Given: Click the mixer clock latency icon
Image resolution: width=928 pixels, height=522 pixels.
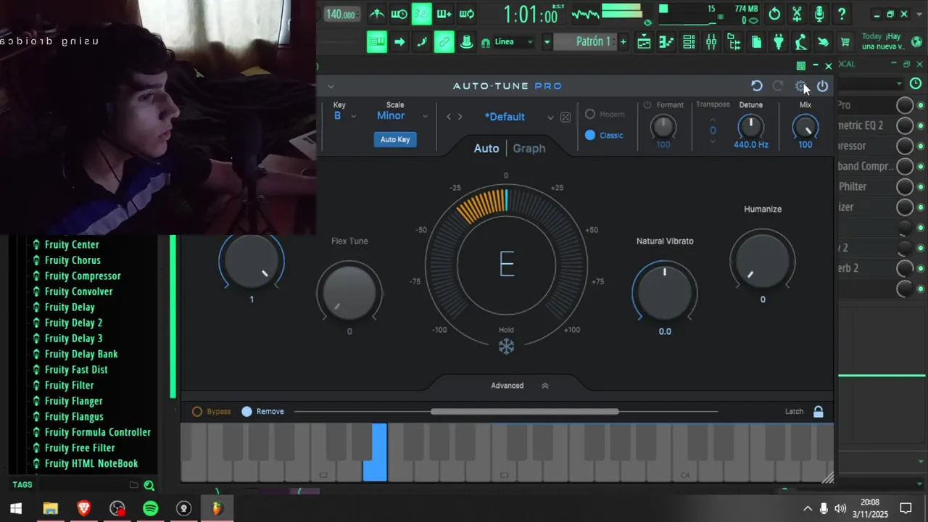Looking at the screenshot, I should click(x=916, y=84).
